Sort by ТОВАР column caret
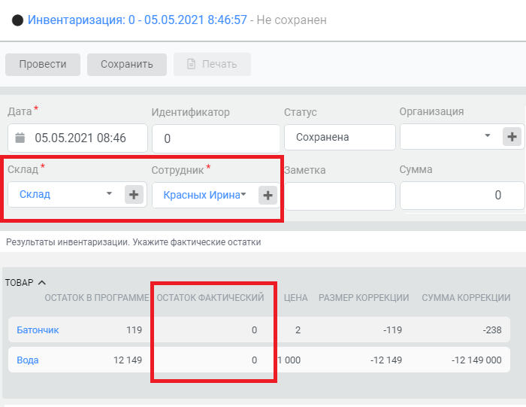Viewport: 526px width, 407px height. (x=42, y=282)
